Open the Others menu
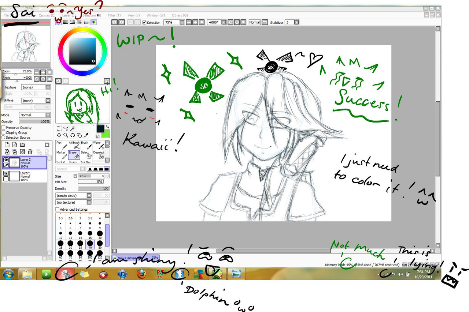 point(180,15)
